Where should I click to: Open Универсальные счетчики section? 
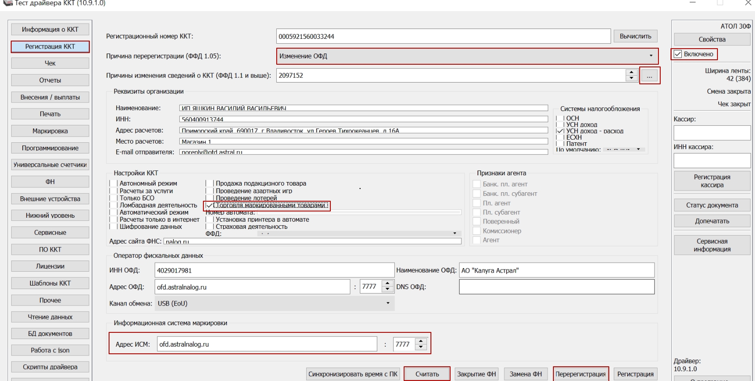coord(50,165)
